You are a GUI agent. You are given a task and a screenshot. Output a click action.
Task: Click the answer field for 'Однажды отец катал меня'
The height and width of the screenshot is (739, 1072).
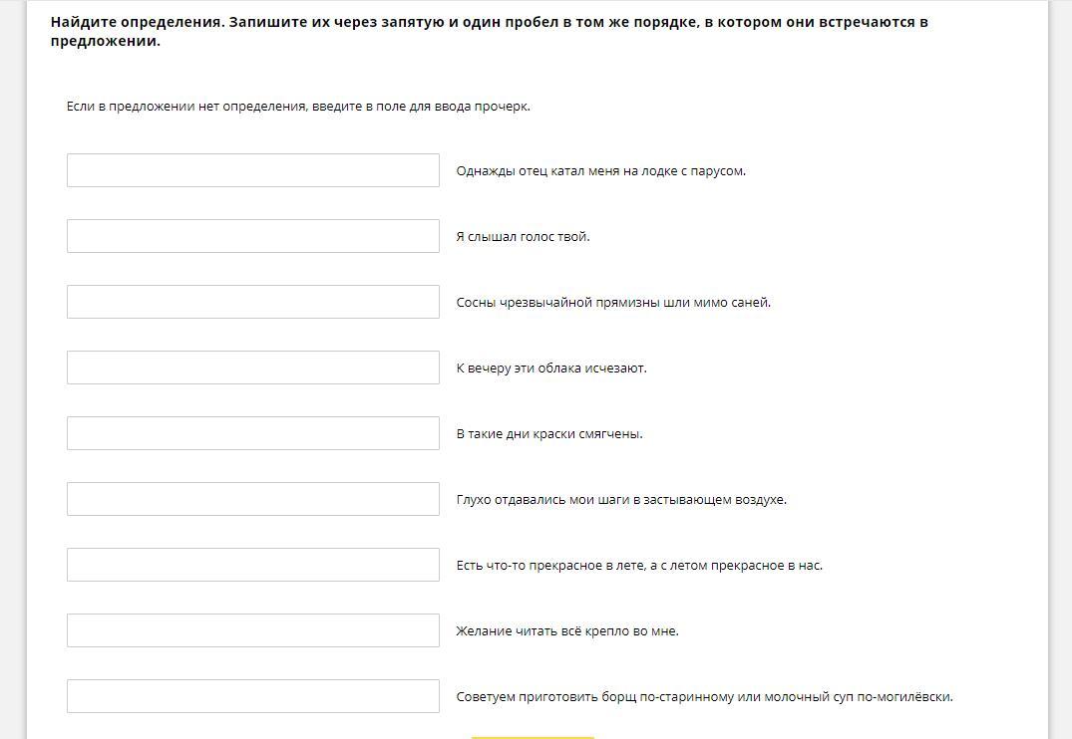pyautogui.click(x=252, y=170)
